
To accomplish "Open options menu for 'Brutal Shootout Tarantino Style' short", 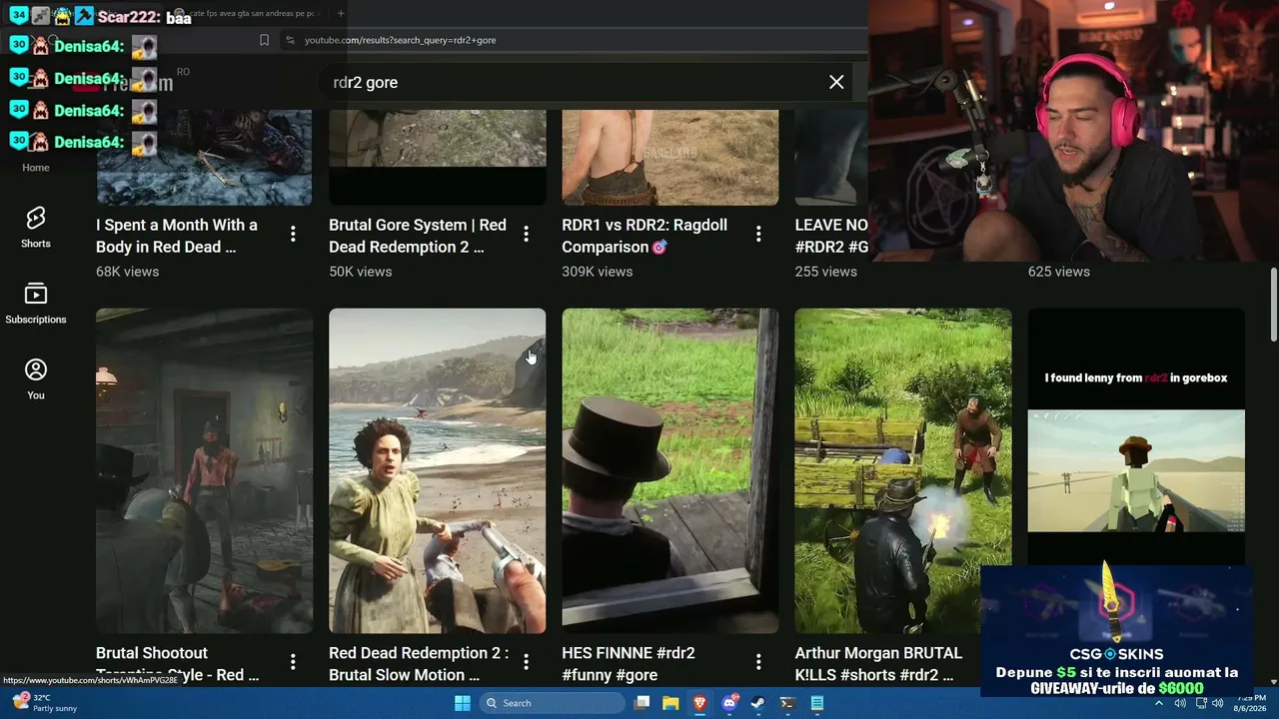I will point(293,661).
